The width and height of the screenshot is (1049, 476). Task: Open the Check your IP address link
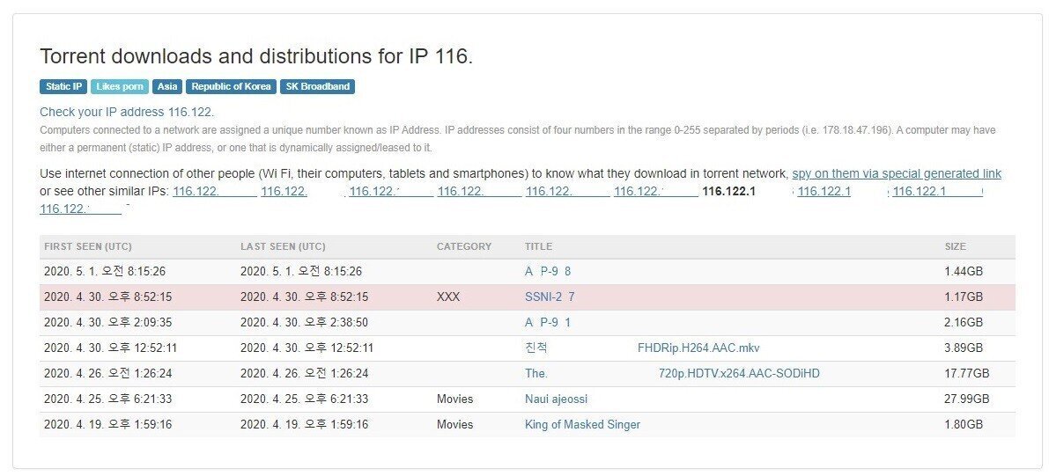(x=126, y=112)
